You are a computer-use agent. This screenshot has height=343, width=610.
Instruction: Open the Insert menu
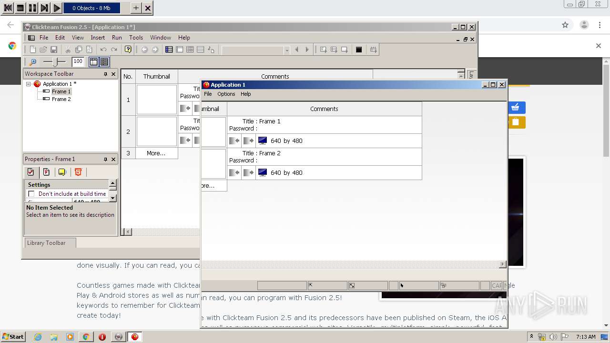(x=98, y=38)
